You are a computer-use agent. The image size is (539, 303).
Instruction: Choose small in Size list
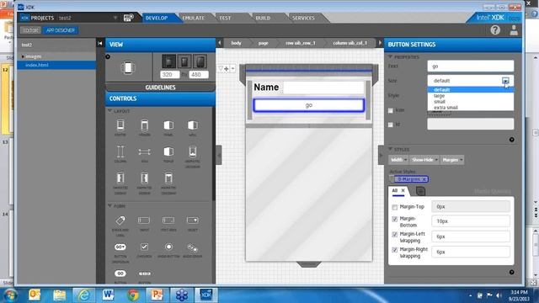[x=471, y=102]
